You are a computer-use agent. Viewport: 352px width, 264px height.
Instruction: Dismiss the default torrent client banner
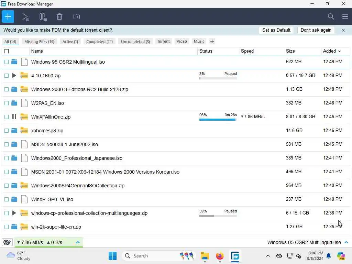[x=343, y=30]
